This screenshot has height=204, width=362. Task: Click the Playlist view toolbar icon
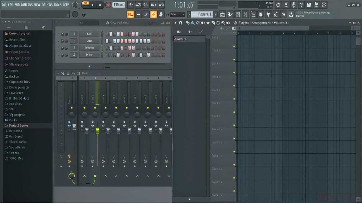click(222, 15)
